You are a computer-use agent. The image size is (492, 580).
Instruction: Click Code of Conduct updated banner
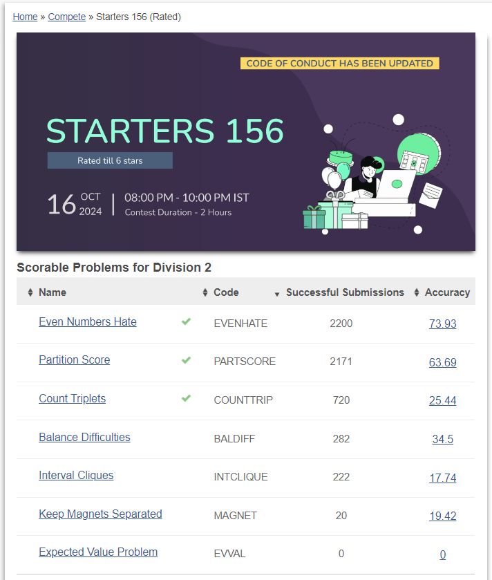pos(339,63)
